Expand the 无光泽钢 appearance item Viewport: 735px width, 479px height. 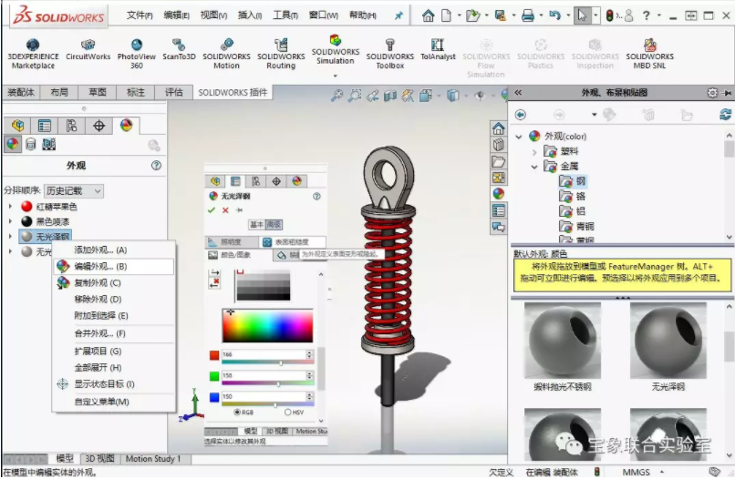(x=10, y=236)
